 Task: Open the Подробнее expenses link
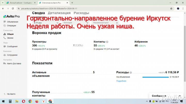pos(121,81)
